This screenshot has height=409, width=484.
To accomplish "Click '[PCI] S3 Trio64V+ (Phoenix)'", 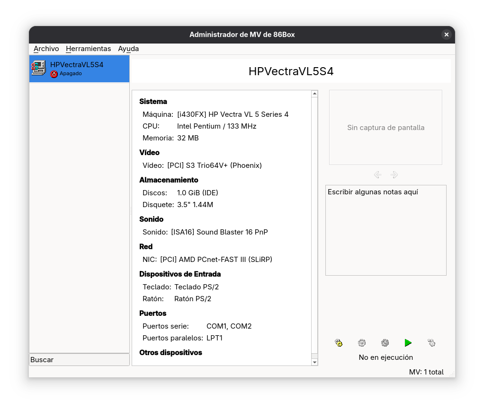I will (x=215, y=165).
